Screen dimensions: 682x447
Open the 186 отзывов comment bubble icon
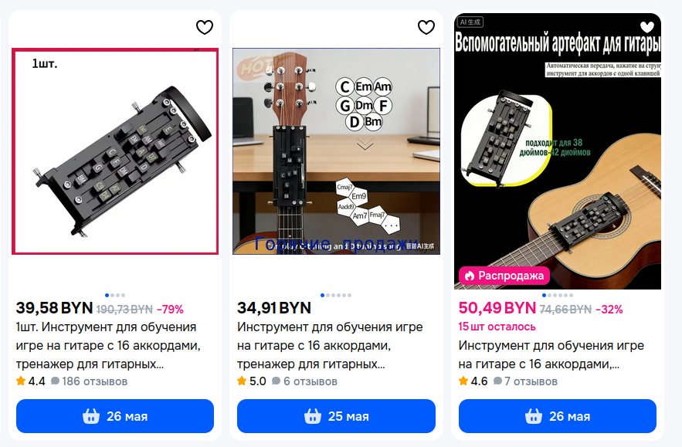(56, 381)
